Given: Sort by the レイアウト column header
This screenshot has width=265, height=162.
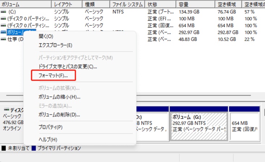Looking at the screenshot, I should click(67, 4).
